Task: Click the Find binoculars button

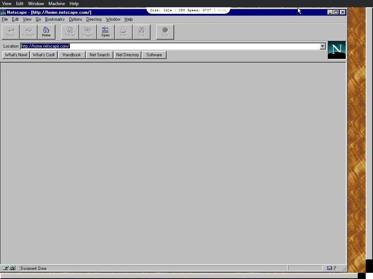Action: [141, 32]
